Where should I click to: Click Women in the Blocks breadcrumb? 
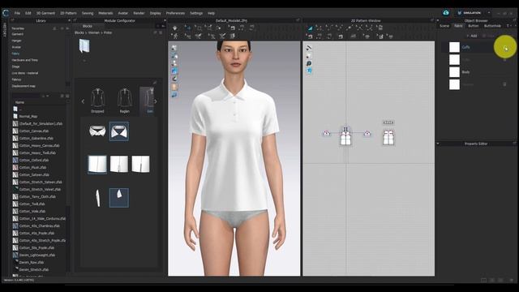[94, 32]
